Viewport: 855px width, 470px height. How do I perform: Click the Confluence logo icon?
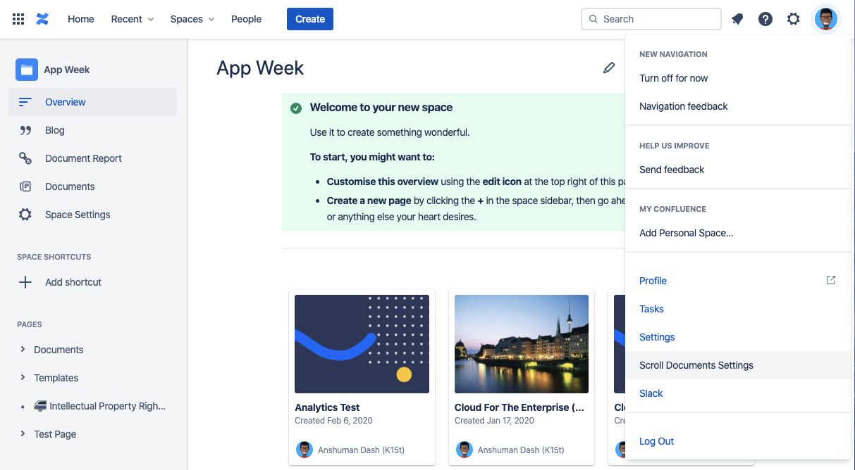point(42,19)
